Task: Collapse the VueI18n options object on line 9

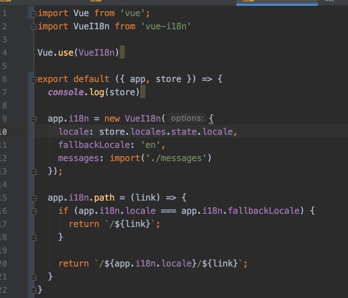Action: coord(34,120)
